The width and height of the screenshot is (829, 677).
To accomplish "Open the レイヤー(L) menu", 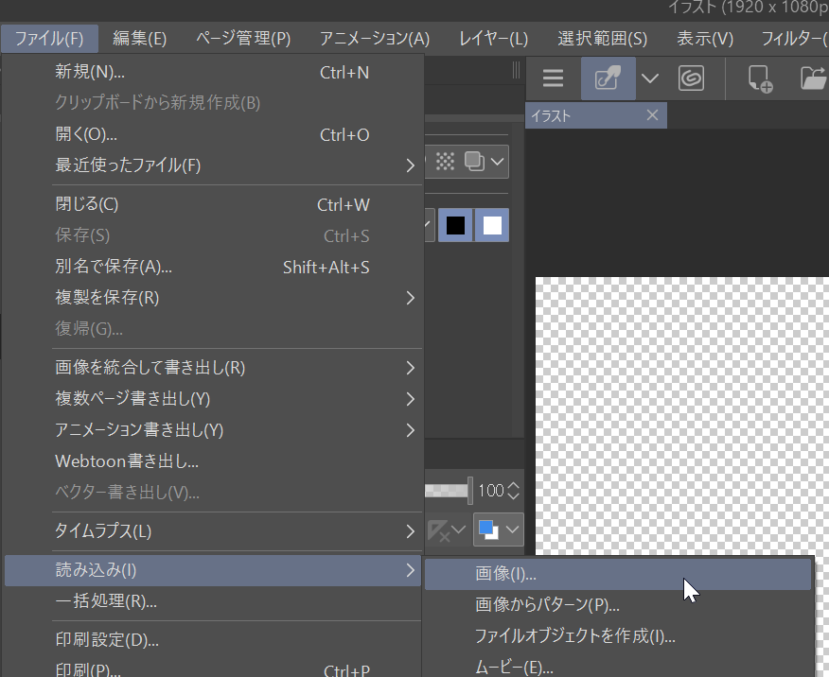I will point(493,39).
